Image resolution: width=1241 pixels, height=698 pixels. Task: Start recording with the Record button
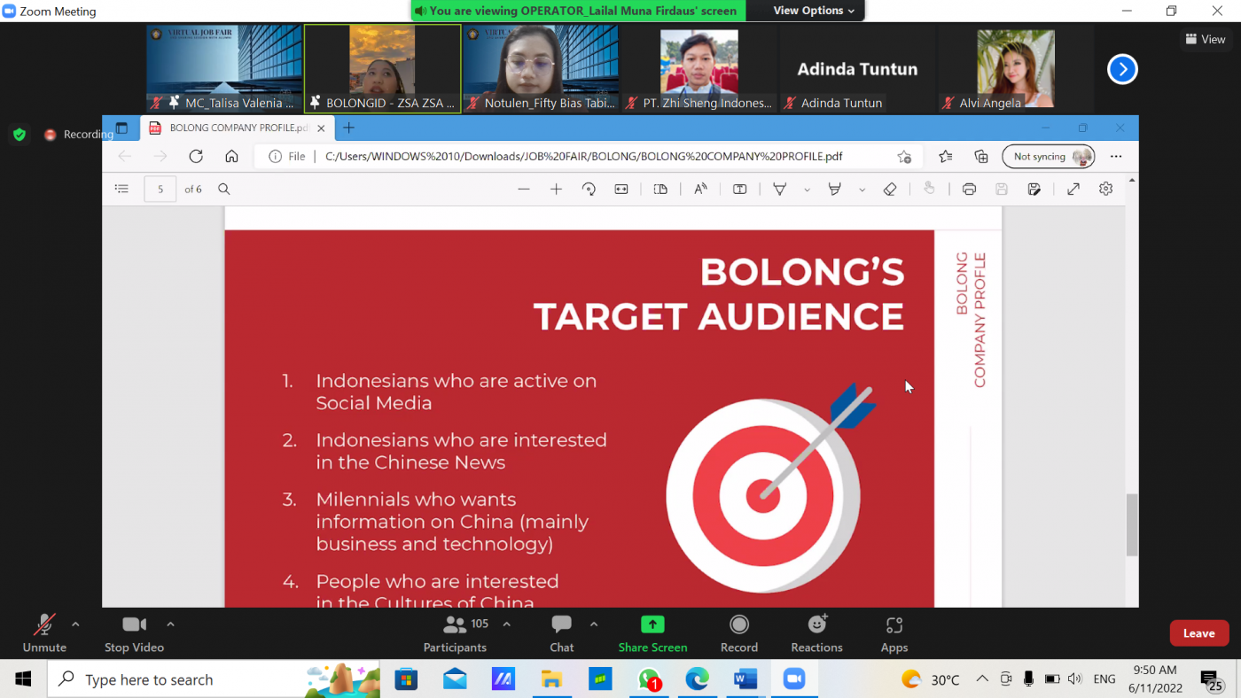(x=739, y=633)
